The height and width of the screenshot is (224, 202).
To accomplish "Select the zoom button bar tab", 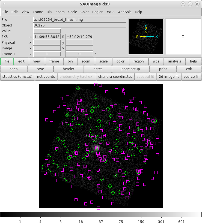I will click(86, 61).
